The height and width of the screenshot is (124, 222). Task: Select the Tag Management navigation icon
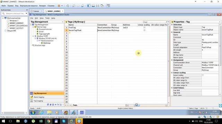32,93
